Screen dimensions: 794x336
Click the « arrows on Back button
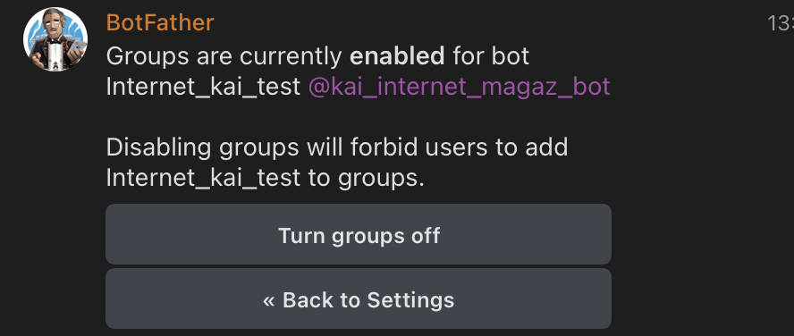coord(269,300)
